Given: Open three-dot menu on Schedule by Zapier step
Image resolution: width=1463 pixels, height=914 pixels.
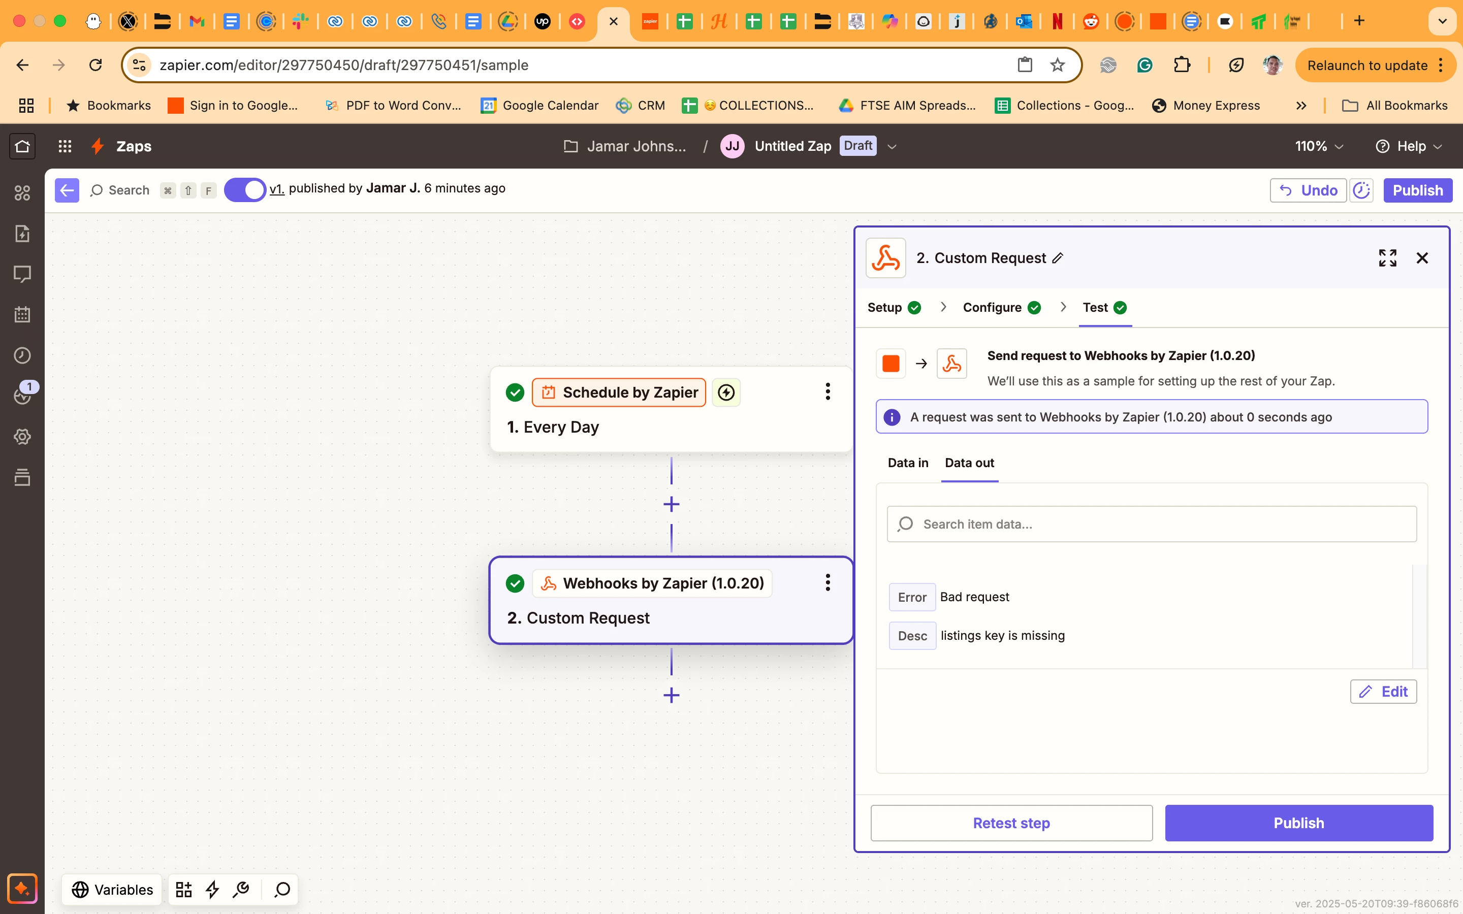Looking at the screenshot, I should coord(828,391).
